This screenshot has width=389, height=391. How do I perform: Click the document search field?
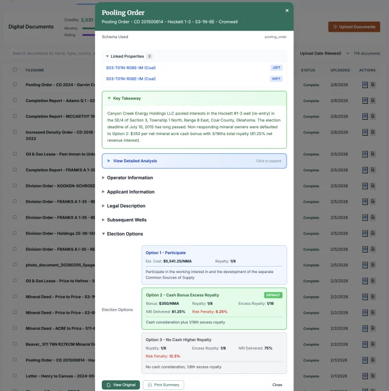click(53, 53)
